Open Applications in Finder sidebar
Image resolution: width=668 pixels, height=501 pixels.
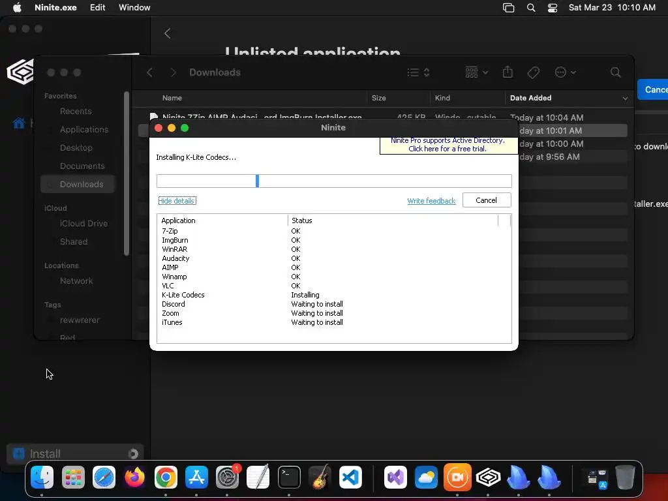pos(84,130)
